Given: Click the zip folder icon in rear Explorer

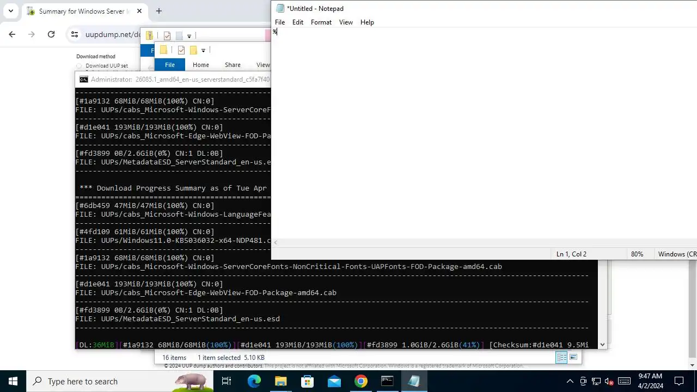Looking at the screenshot, I should pyautogui.click(x=149, y=35).
